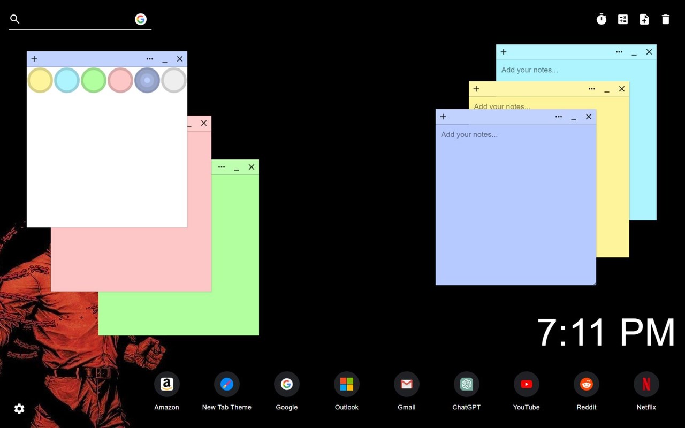This screenshot has height=428, width=685.
Task: Click in the search input field
Action: click(78, 19)
